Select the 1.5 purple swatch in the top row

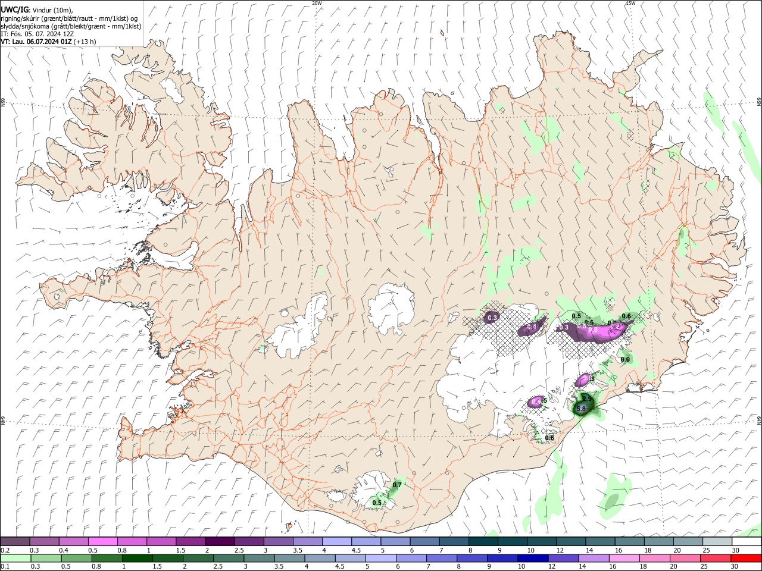tap(190, 541)
